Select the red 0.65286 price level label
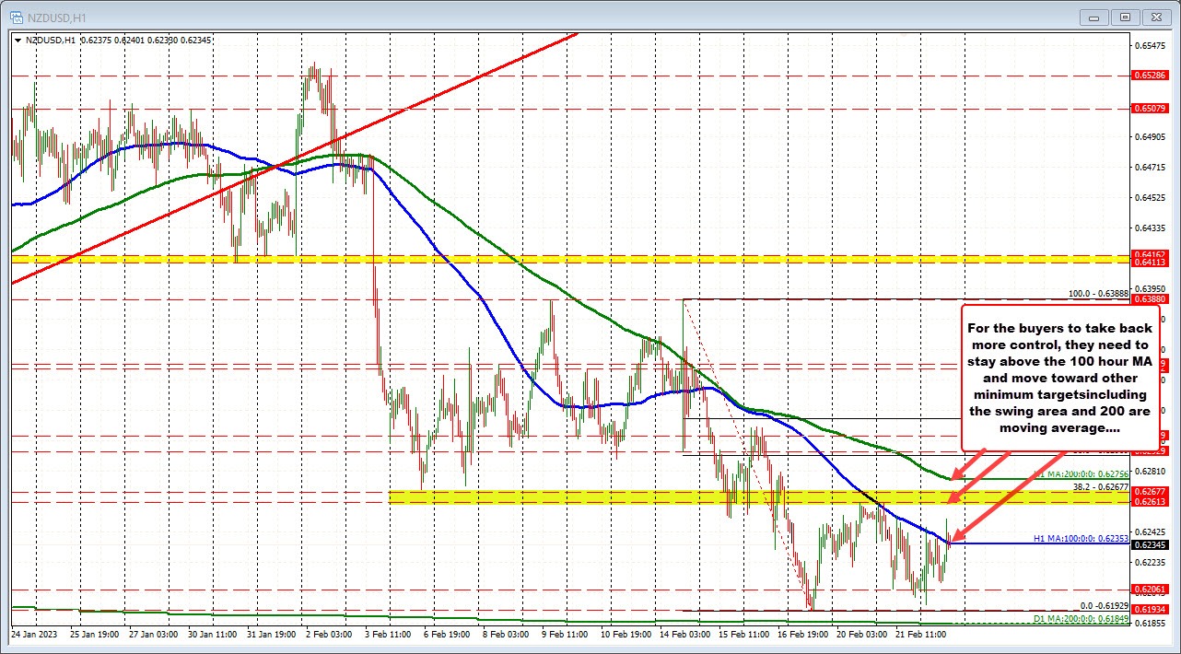 [x=1149, y=76]
